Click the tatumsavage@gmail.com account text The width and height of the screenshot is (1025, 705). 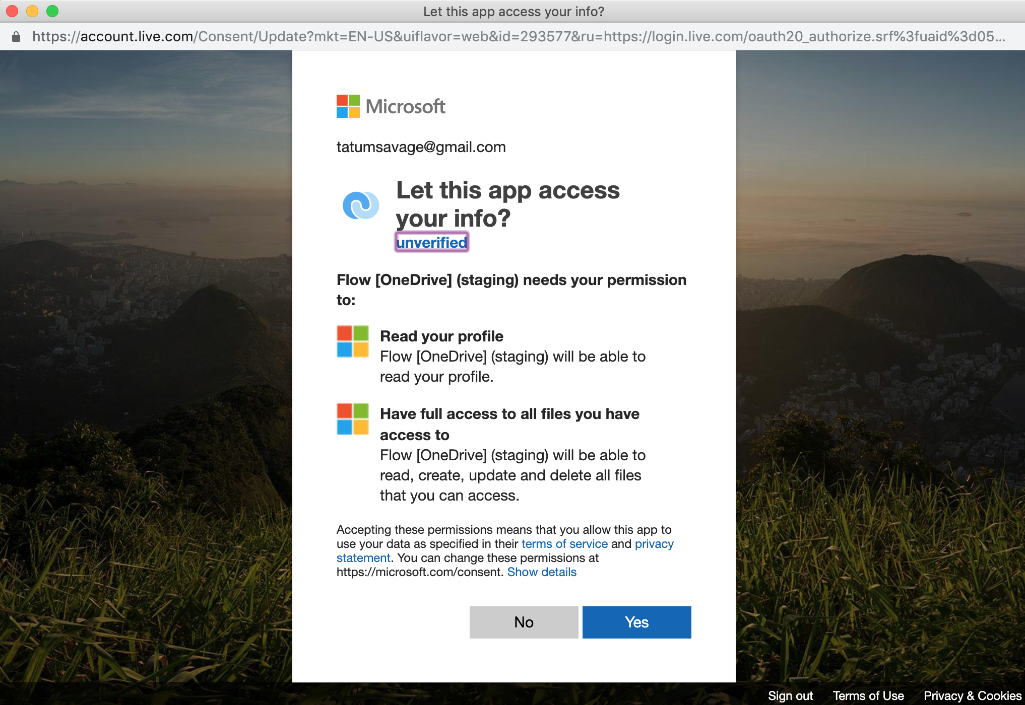pyautogui.click(x=421, y=147)
